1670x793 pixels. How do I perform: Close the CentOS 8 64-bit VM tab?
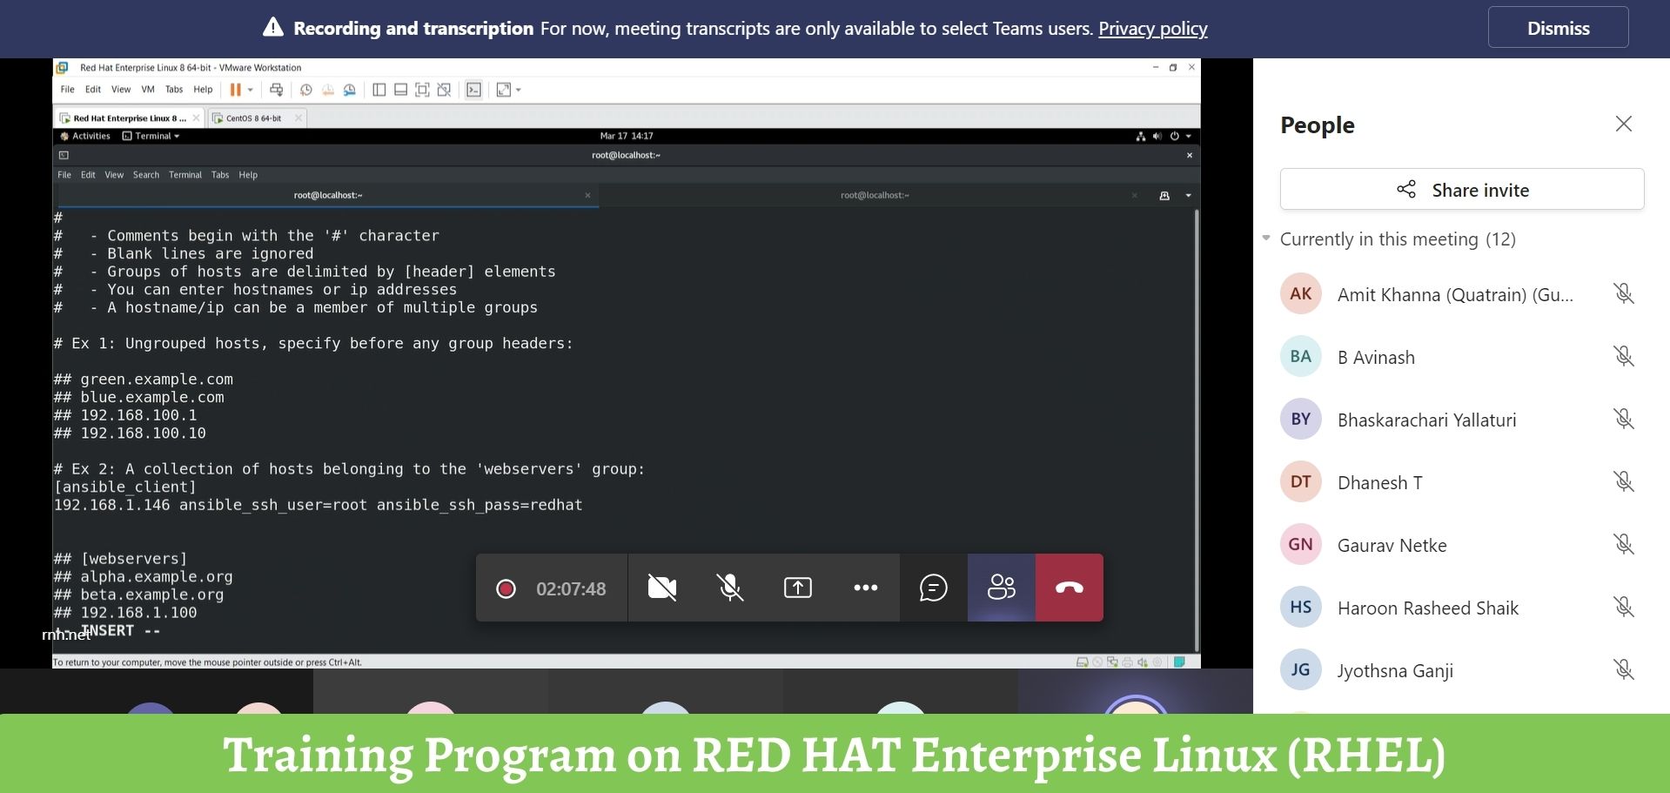(x=298, y=118)
